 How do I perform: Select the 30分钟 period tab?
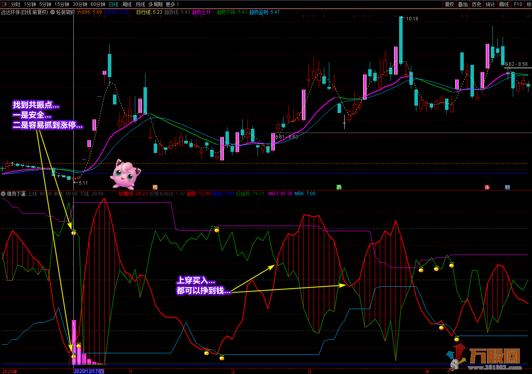[80, 4]
